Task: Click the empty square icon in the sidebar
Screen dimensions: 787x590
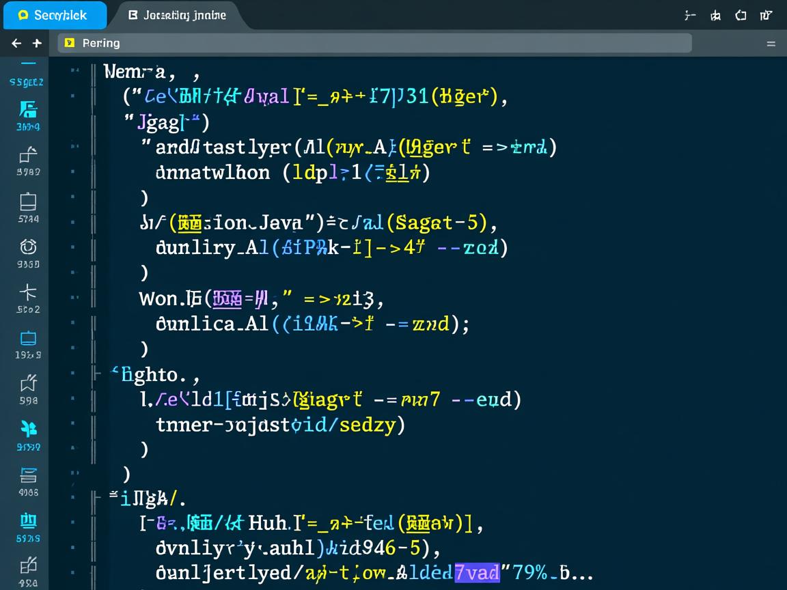Action: pos(28,201)
